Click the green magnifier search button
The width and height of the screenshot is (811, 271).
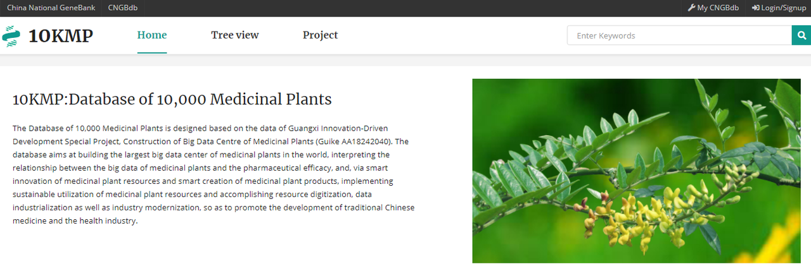(x=801, y=35)
